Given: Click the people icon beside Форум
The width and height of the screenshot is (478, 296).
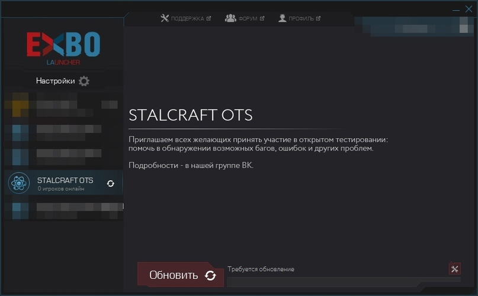Looking at the screenshot, I should click(x=230, y=18).
